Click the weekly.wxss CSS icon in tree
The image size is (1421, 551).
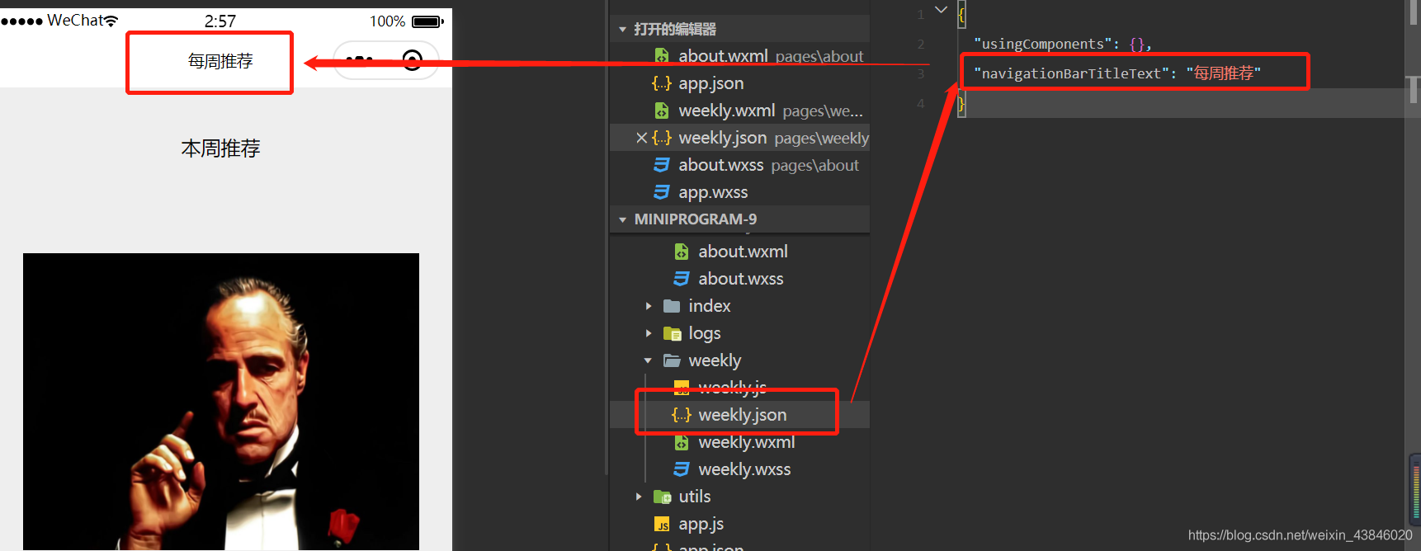[682, 469]
